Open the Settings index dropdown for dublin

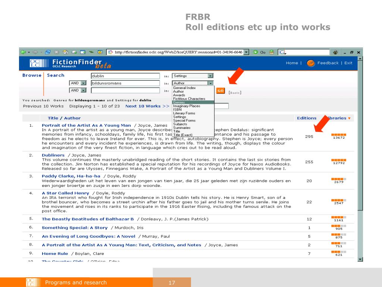pos(210,76)
